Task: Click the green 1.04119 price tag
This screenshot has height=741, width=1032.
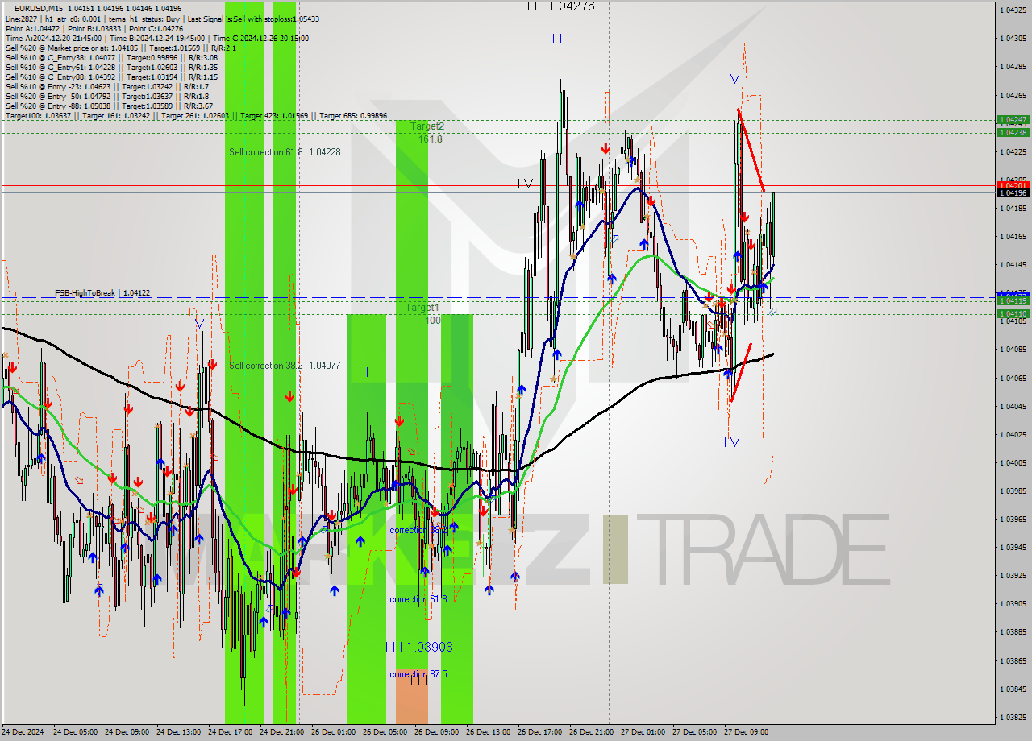Action: pos(1012,300)
